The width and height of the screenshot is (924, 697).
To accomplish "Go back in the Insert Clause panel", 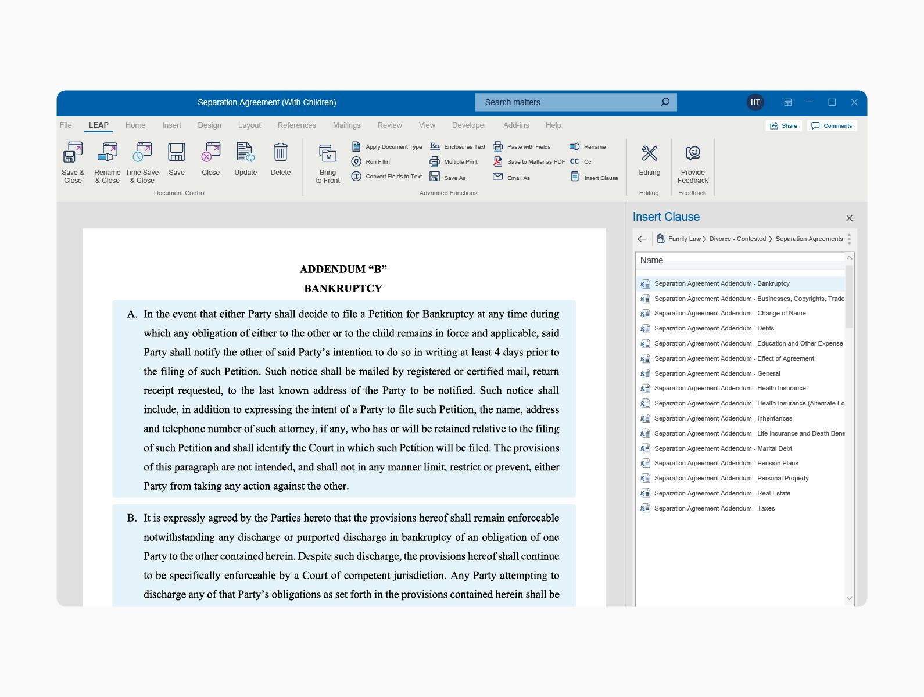I will 642,239.
